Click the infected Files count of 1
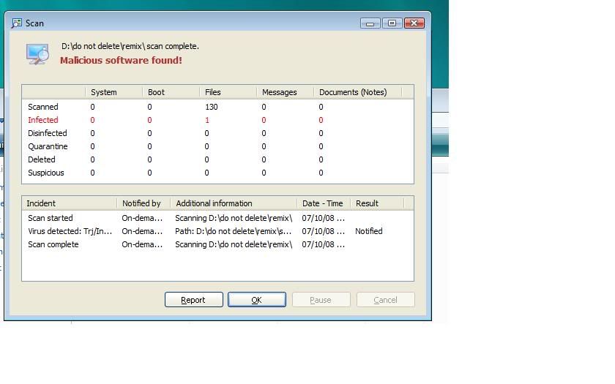This screenshot has width=615, height=384. (207, 120)
